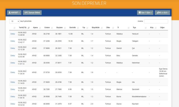
Task: Click the Ege Denizi Seferihisar note cell
Action: pyautogui.click(x=163, y=72)
